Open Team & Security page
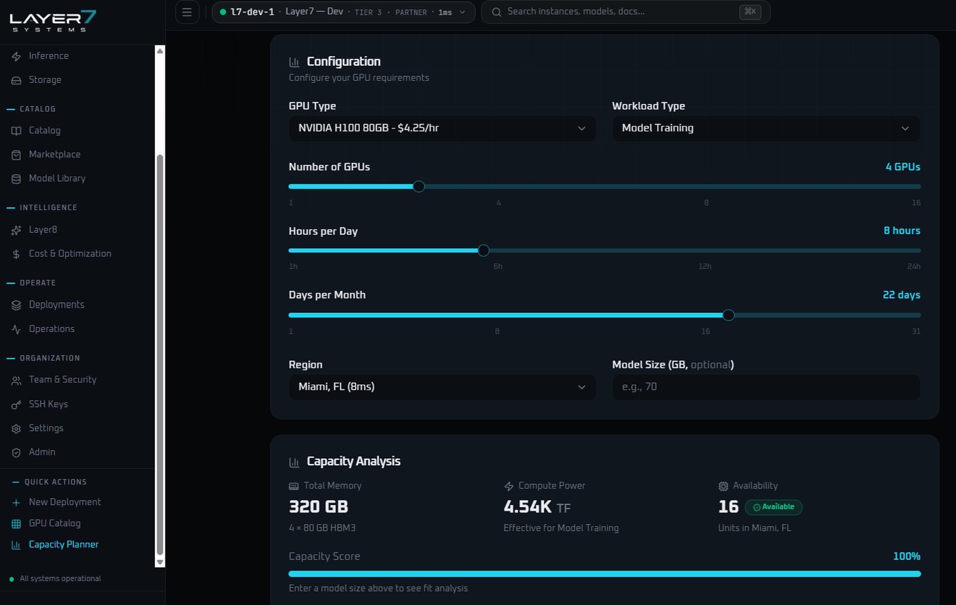Screen dimensions: 956x605 pos(62,379)
